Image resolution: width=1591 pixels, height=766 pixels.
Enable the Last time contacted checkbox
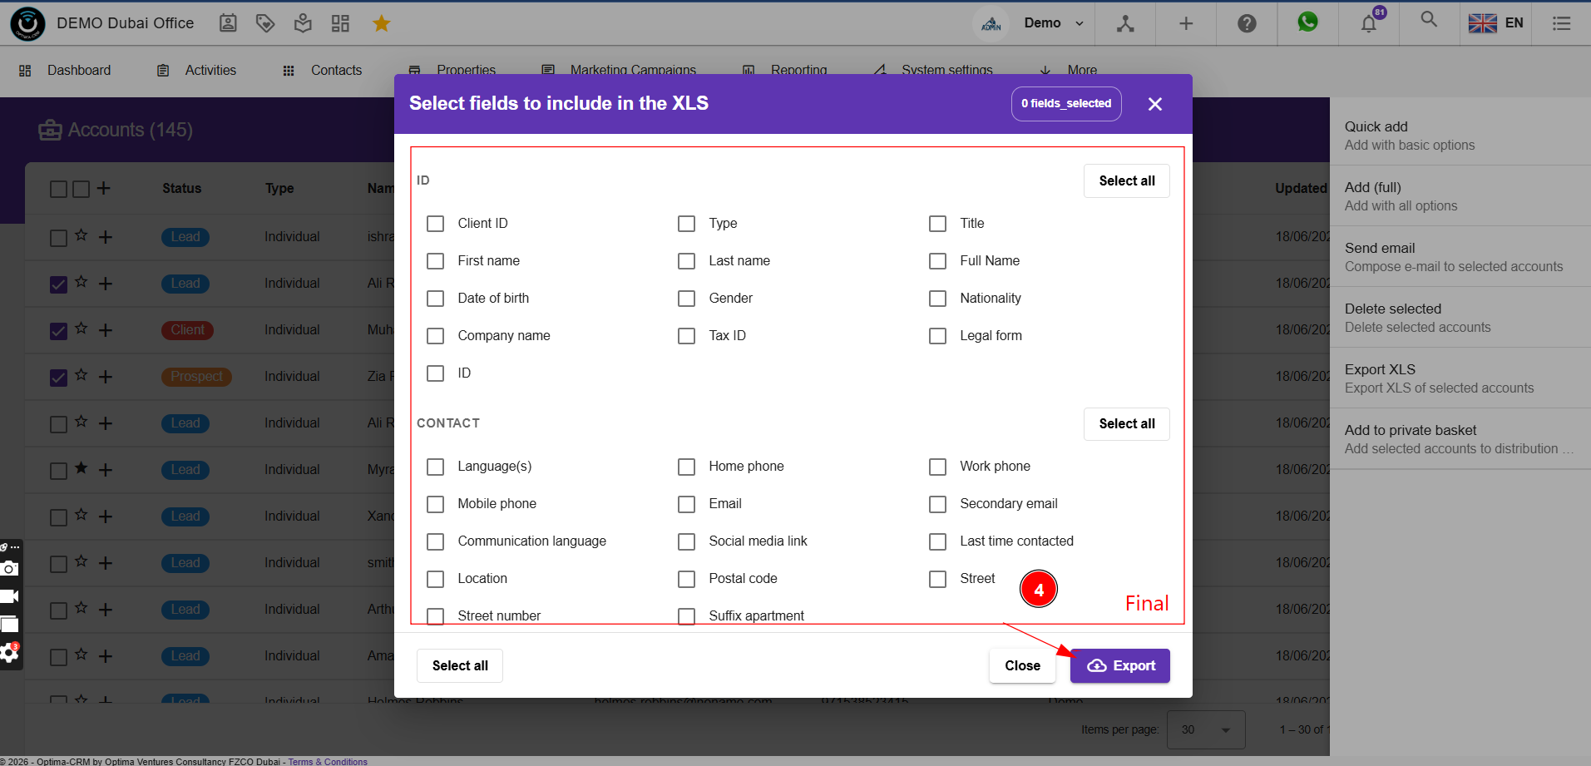click(937, 541)
